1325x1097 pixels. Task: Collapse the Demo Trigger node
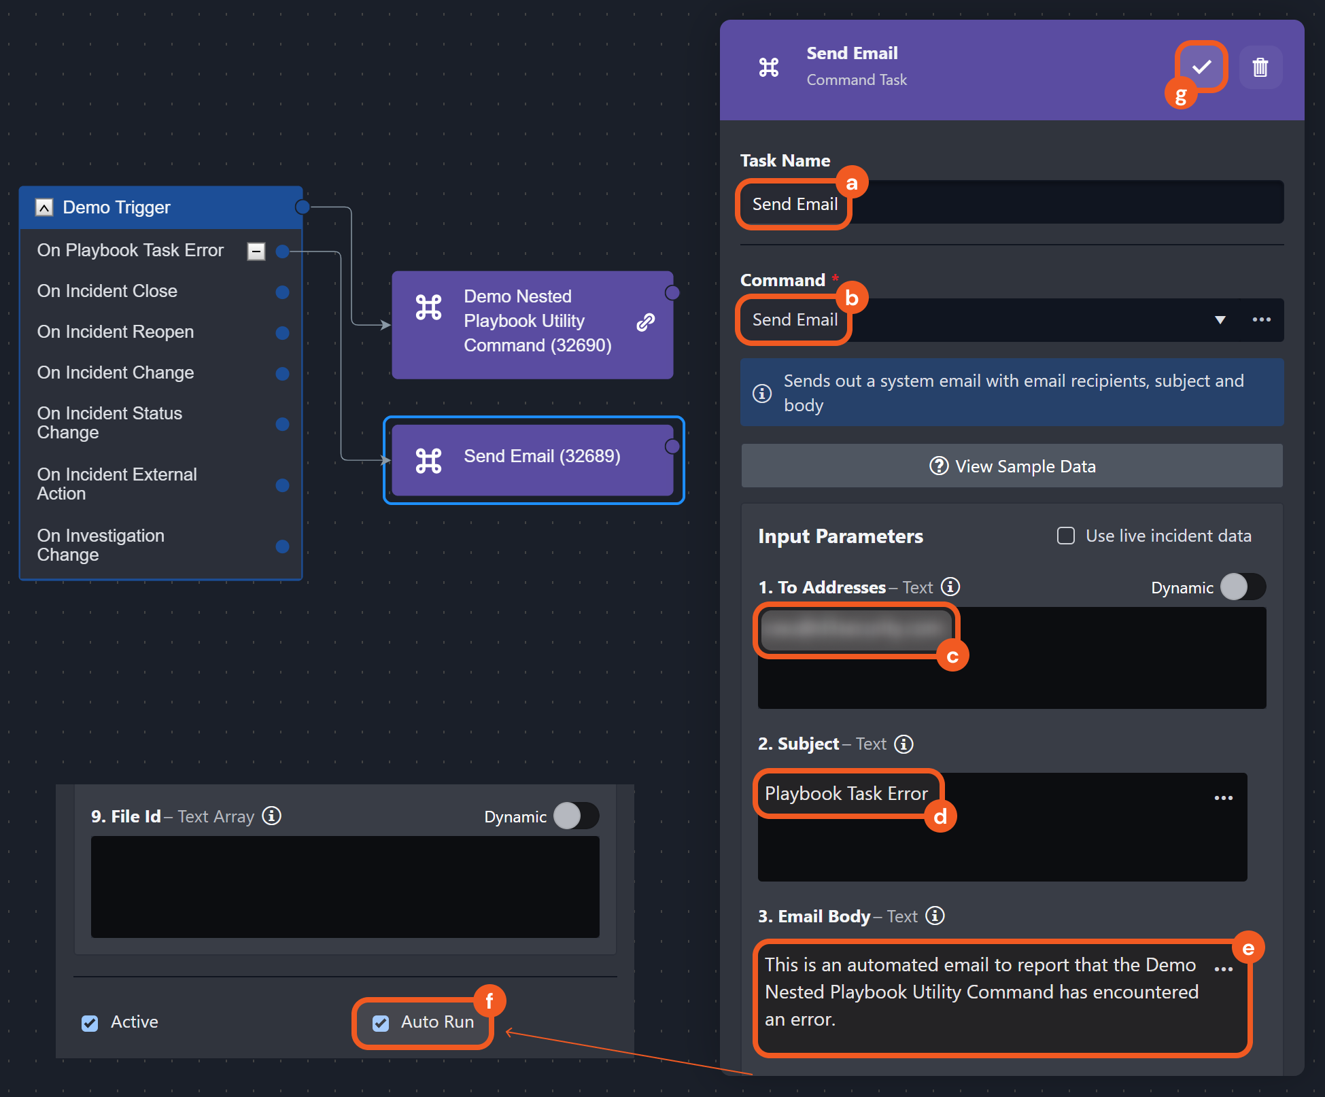[44, 207]
